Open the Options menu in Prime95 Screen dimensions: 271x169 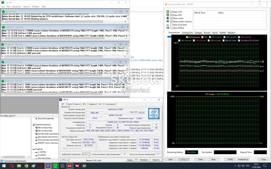click(26, 7)
